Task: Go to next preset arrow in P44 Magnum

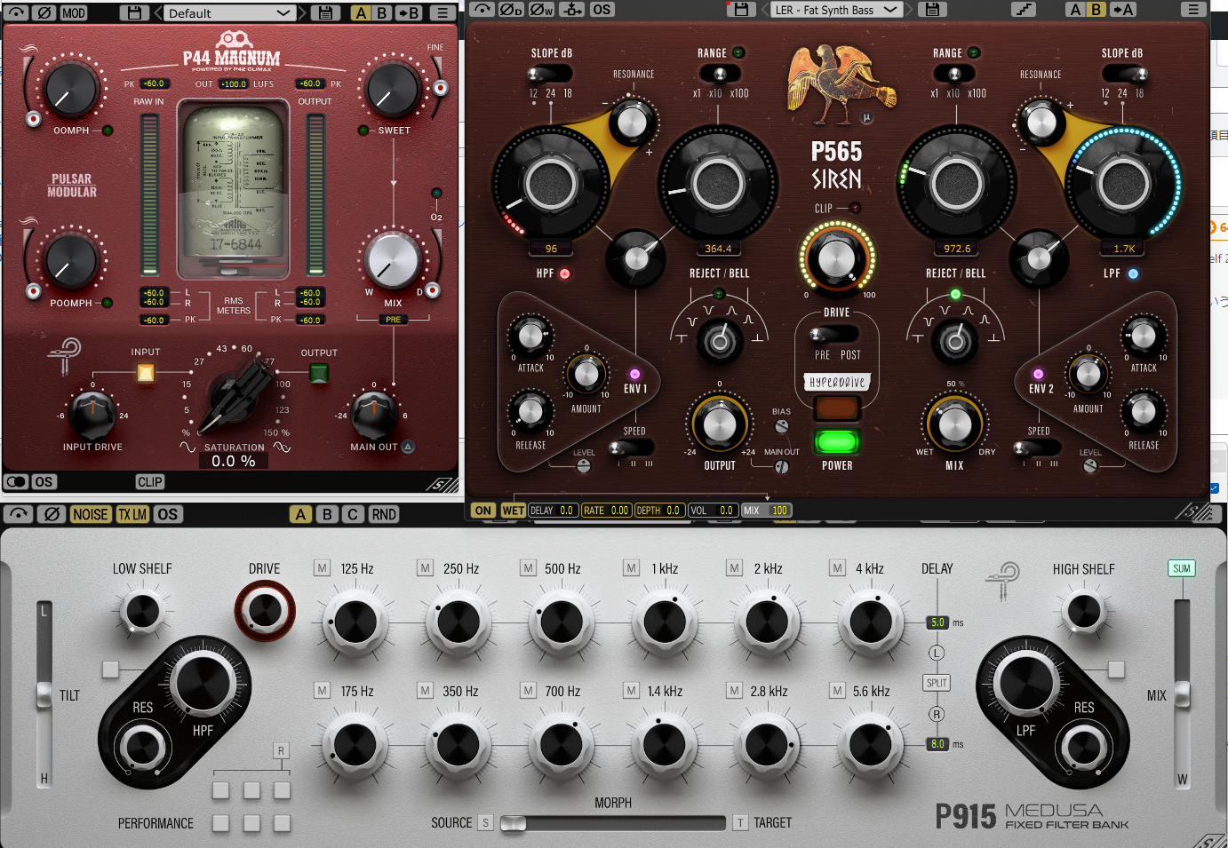Action: tap(302, 13)
